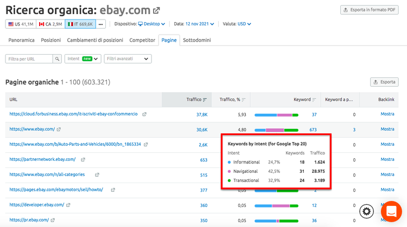Click traffic value 37,8K
Viewport: 407px width, 227px height.
click(x=202, y=114)
